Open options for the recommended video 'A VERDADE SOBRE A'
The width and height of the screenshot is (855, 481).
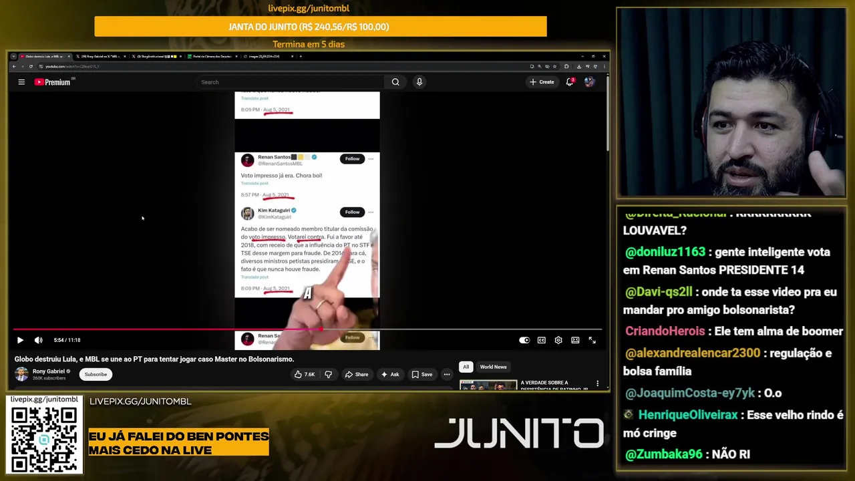pyautogui.click(x=598, y=384)
